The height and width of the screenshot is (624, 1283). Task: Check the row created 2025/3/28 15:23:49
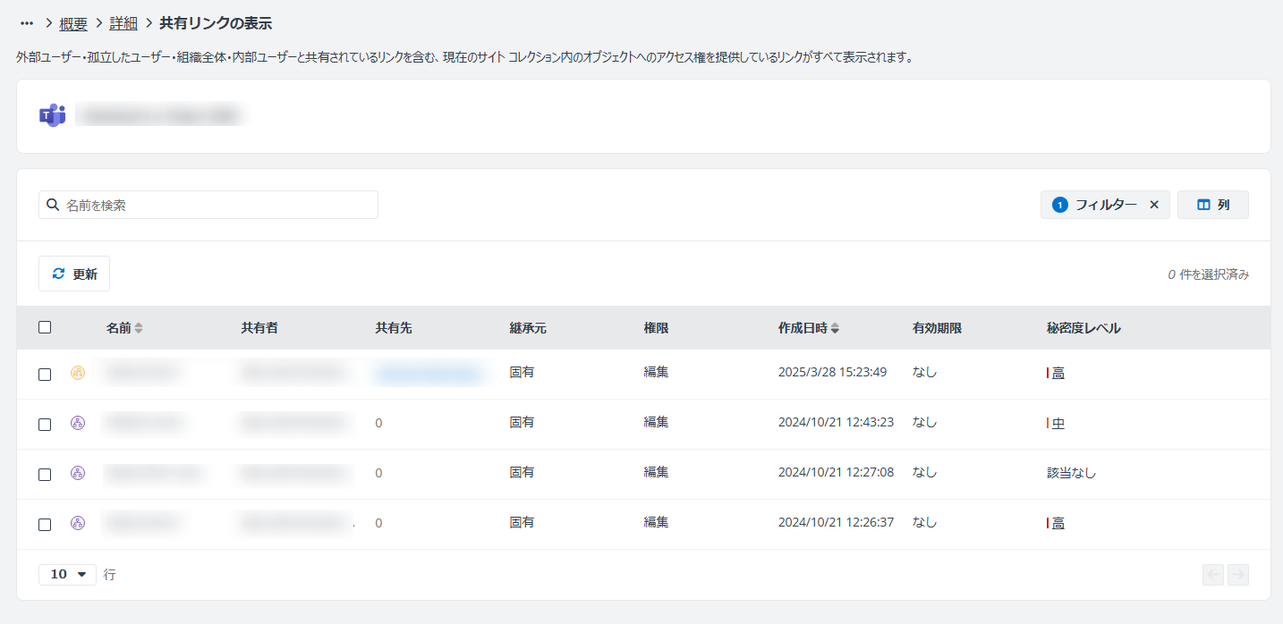click(x=45, y=375)
